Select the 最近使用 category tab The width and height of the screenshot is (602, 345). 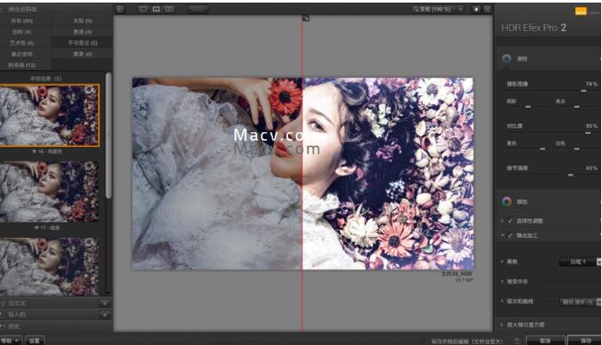tap(22, 54)
